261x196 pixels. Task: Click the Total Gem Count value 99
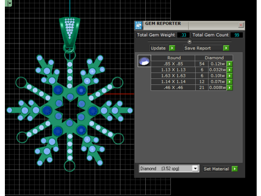point(237,35)
